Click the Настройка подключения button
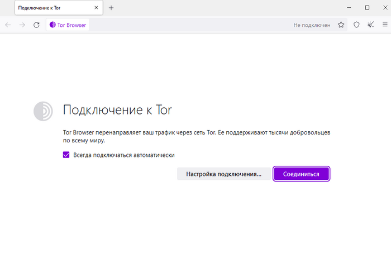The image size is (391, 263). point(223,174)
